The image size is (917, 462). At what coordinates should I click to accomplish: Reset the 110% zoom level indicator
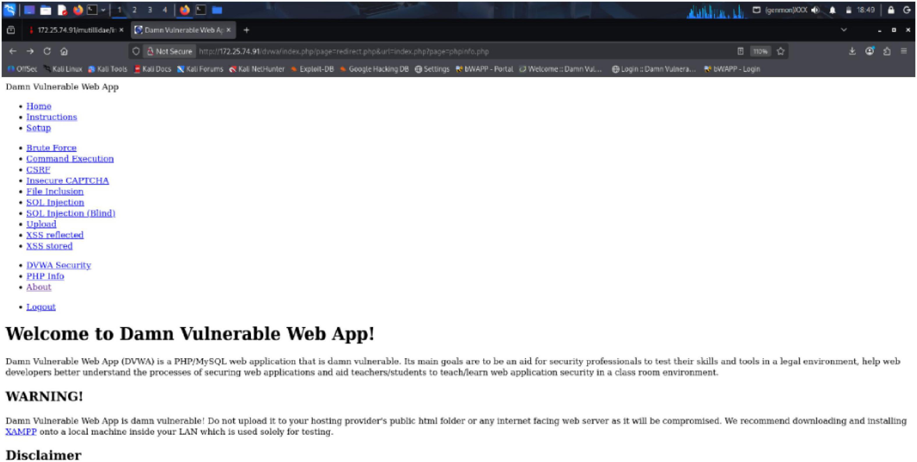click(x=760, y=51)
